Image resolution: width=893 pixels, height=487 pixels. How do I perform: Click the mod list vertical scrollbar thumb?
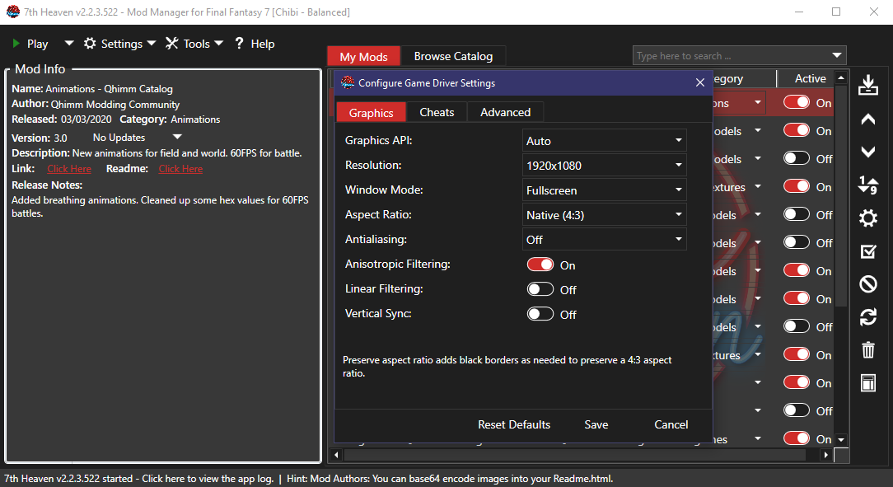click(x=840, y=194)
